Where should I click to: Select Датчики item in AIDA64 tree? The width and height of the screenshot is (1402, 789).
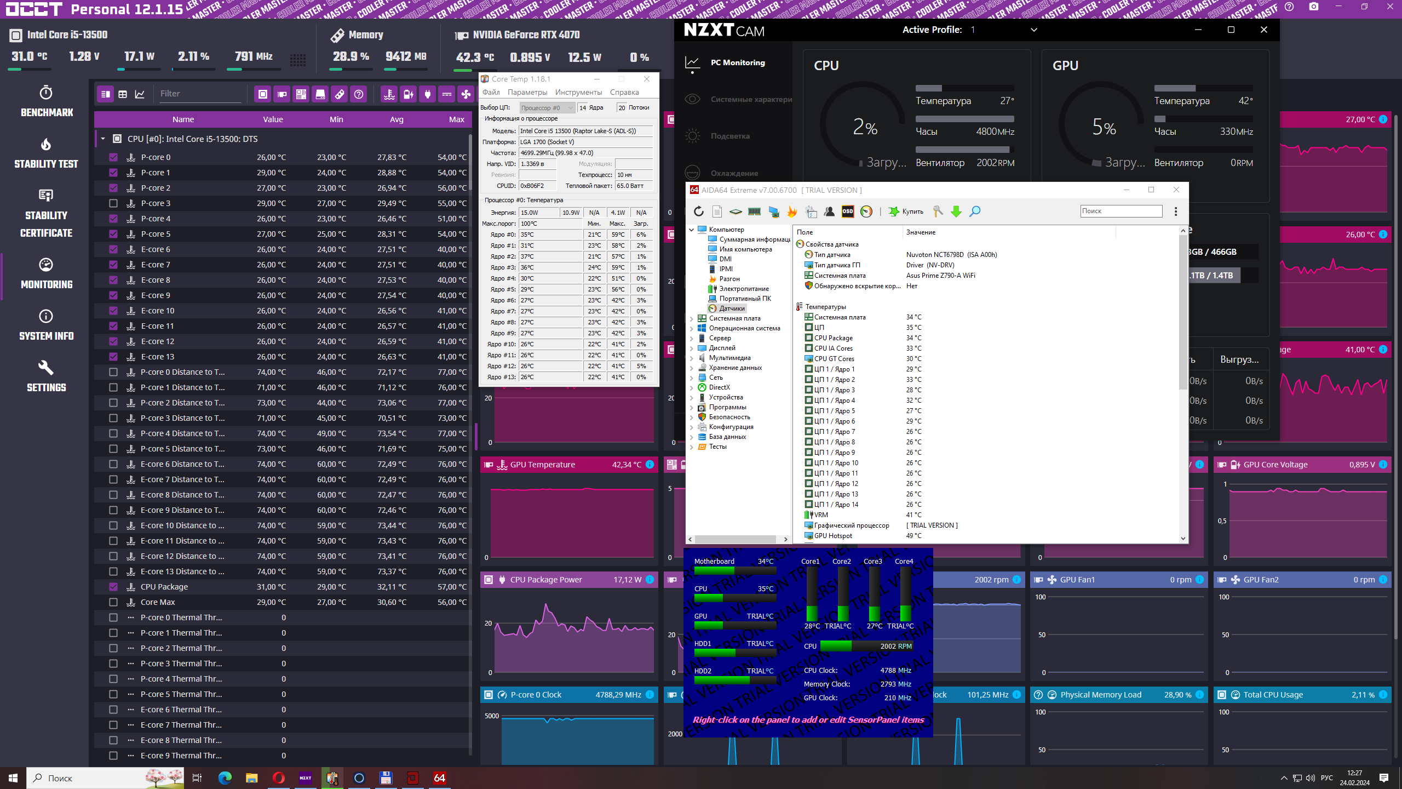pos(732,308)
